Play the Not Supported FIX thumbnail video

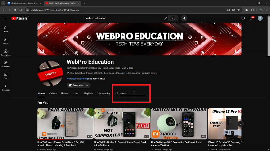coord(122,124)
